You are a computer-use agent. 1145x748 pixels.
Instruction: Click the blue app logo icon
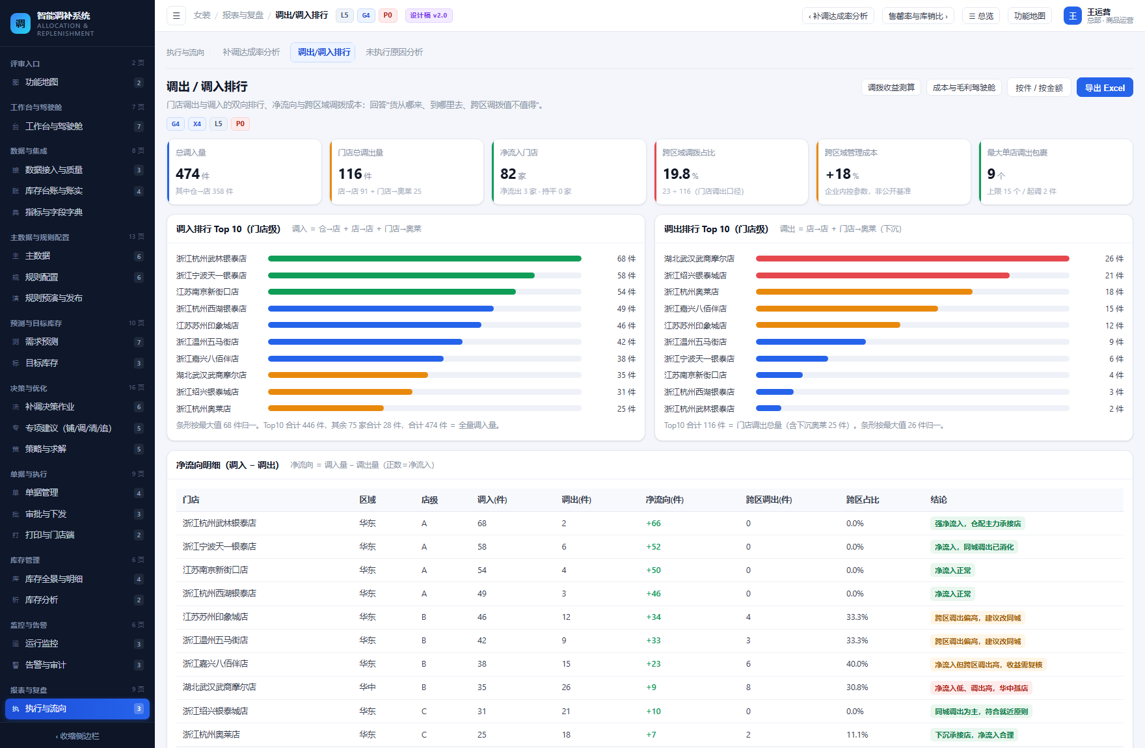coord(20,23)
